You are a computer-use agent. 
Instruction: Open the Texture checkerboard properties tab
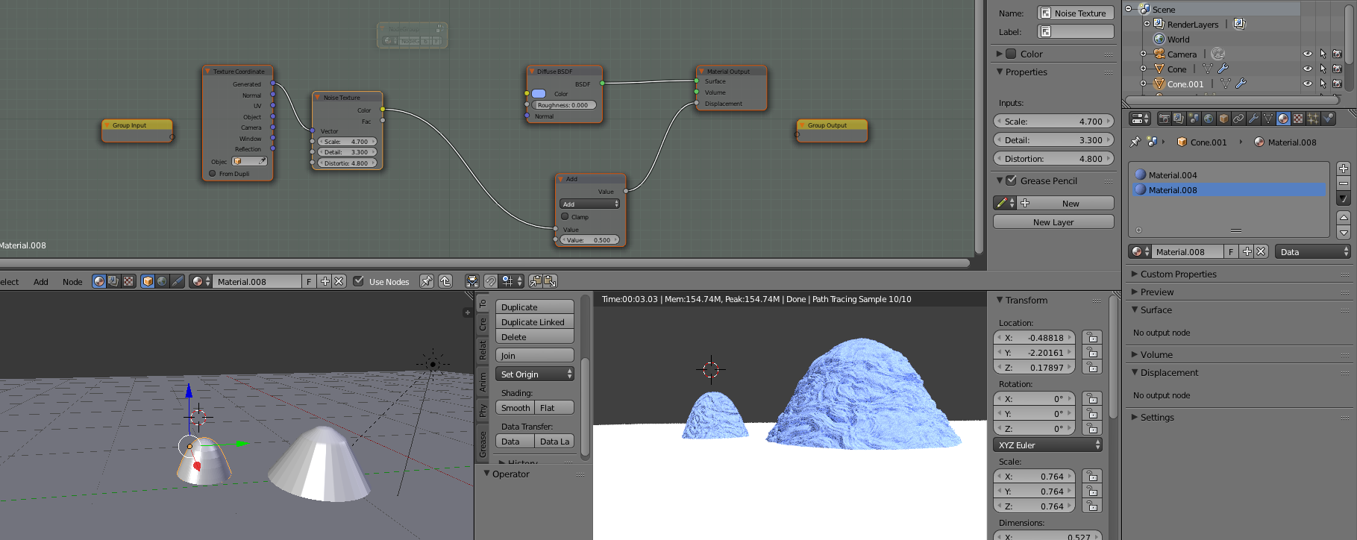click(1298, 119)
